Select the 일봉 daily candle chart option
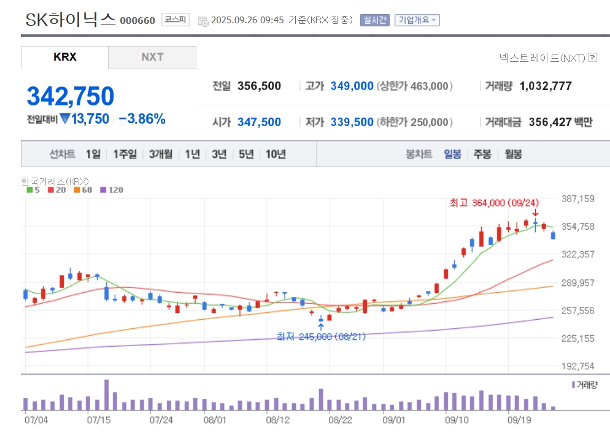This screenshot has width=610, height=441. tap(452, 154)
